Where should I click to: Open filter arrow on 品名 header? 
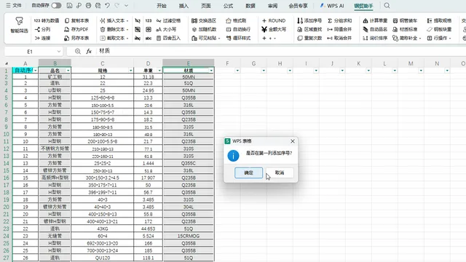(68, 71)
